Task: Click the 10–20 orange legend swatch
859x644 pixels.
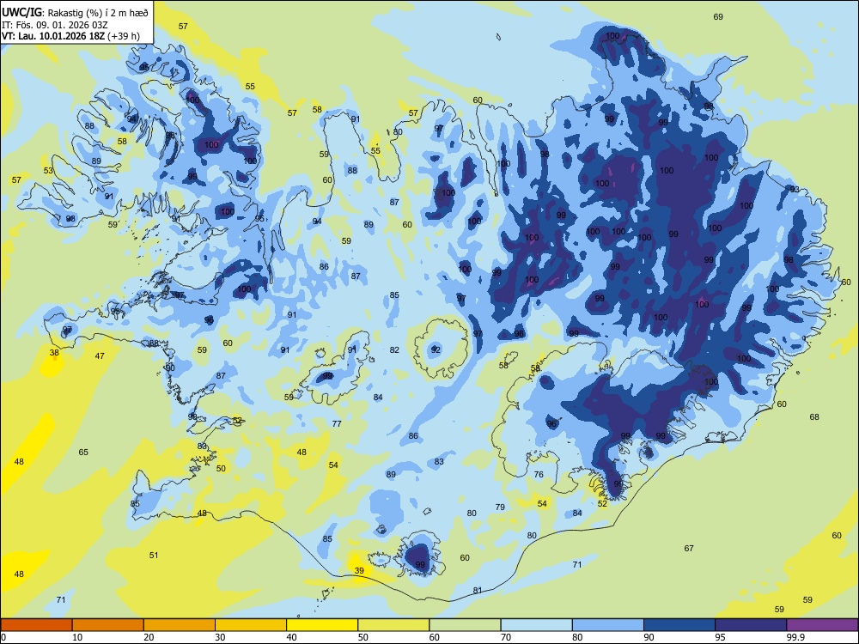Action: (x=108, y=625)
